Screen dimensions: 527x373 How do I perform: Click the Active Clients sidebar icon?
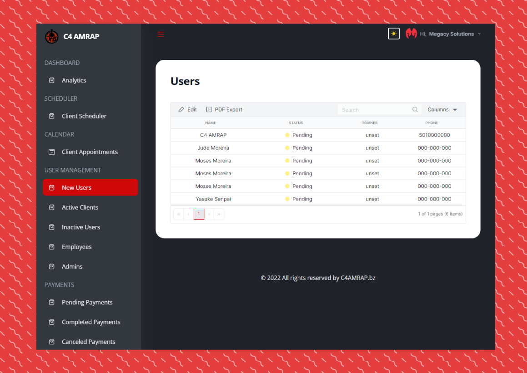[x=52, y=207]
